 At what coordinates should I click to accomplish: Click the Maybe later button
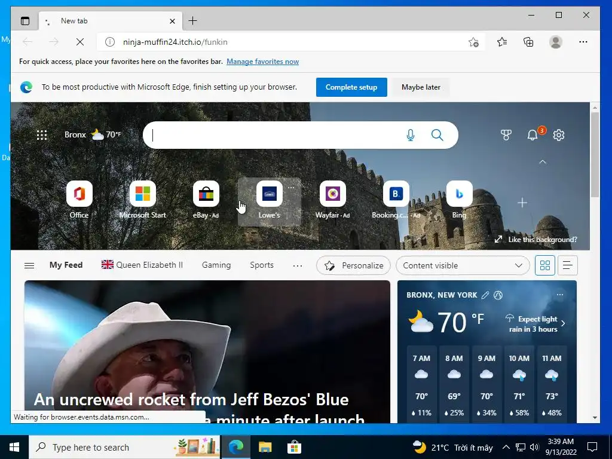421,87
